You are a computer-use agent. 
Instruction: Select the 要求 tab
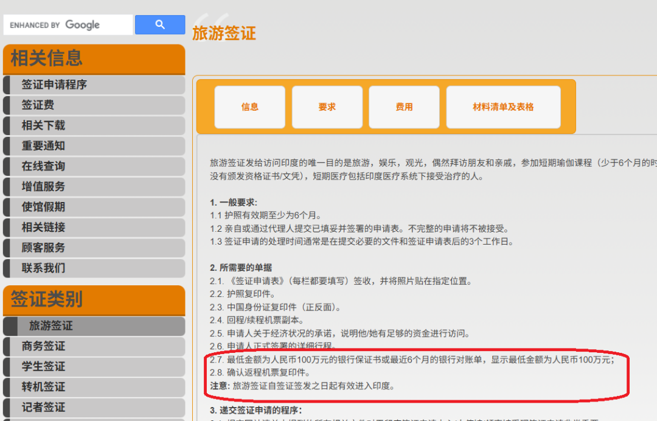[x=327, y=106]
